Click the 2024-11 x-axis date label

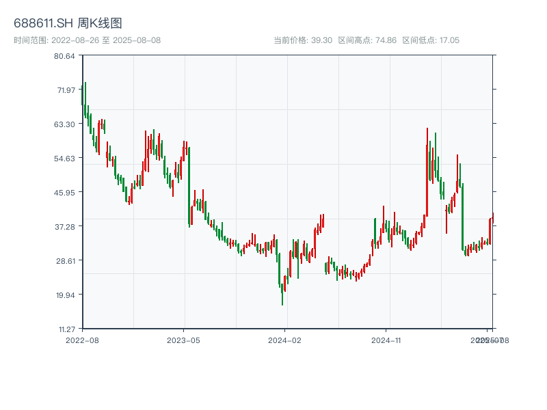coord(386,340)
